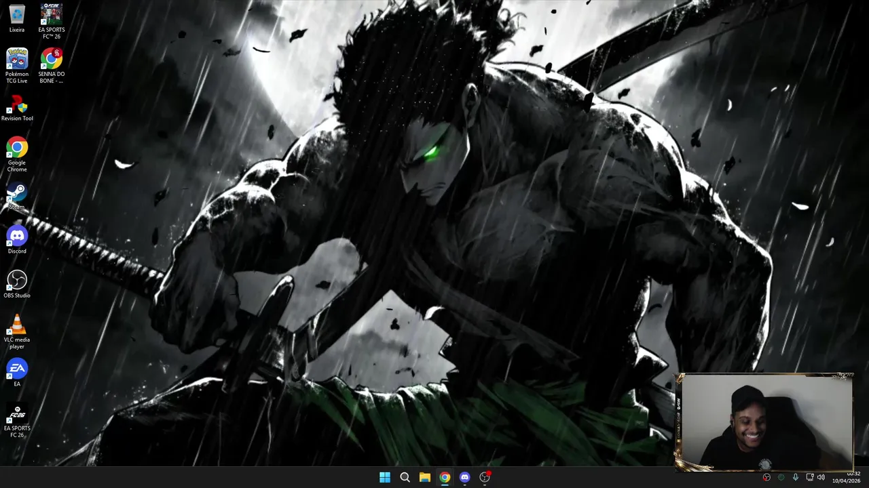Open the Windows Start menu

[385, 477]
